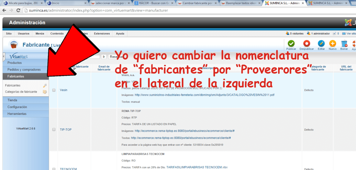Switch to the 'seleccionar marca por' browser tab
Image resolution: width=356 pixels, height=170 pixels.
pos(110,4)
